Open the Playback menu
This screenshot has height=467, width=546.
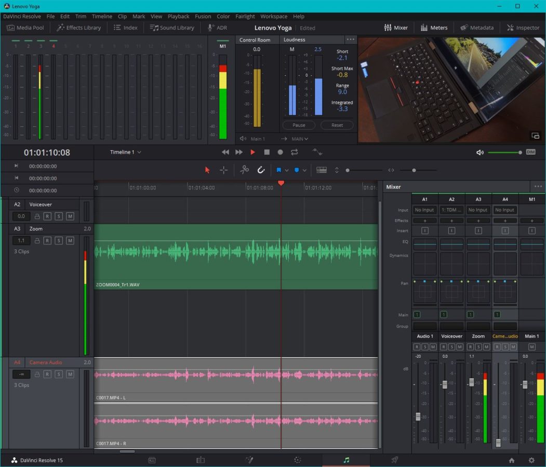click(178, 16)
